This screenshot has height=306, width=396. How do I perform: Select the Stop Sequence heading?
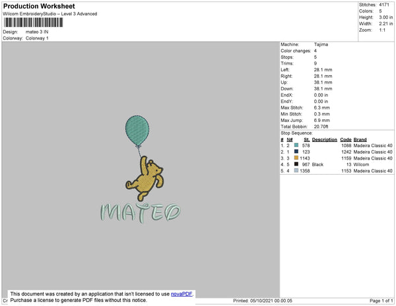[x=296, y=133]
